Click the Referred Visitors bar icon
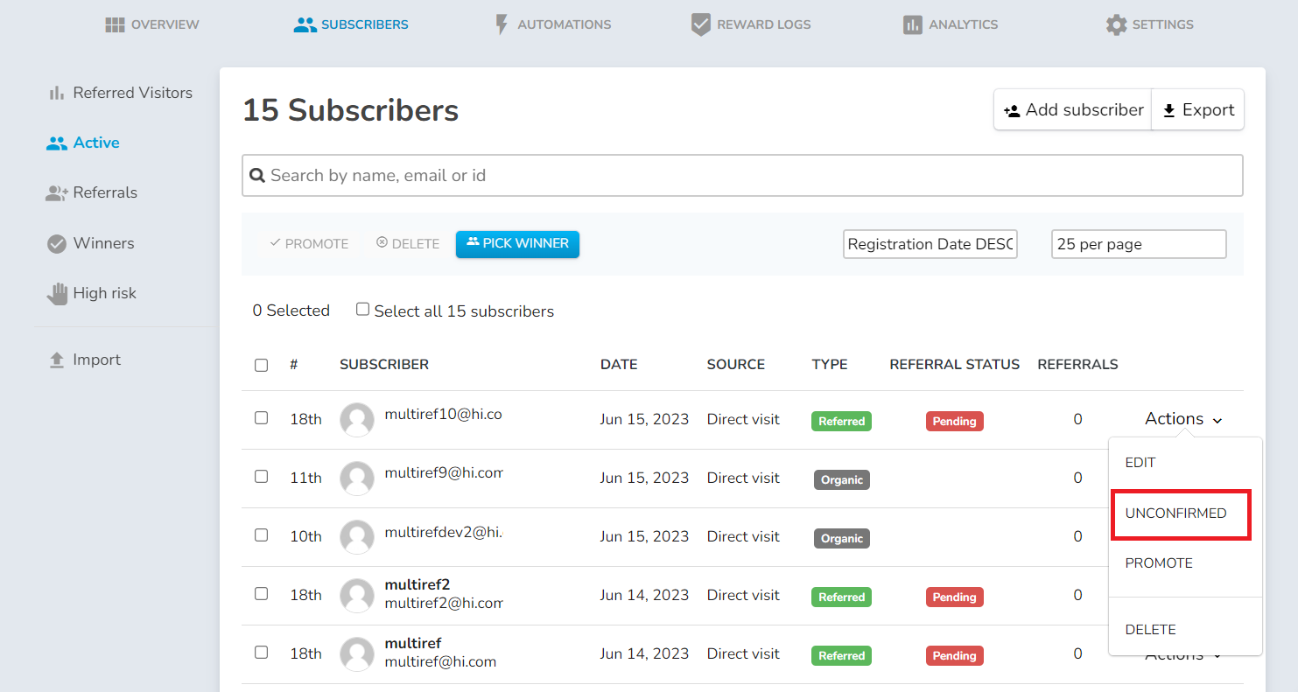Screen dimensions: 1298x692 pyautogui.click(x=57, y=93)
